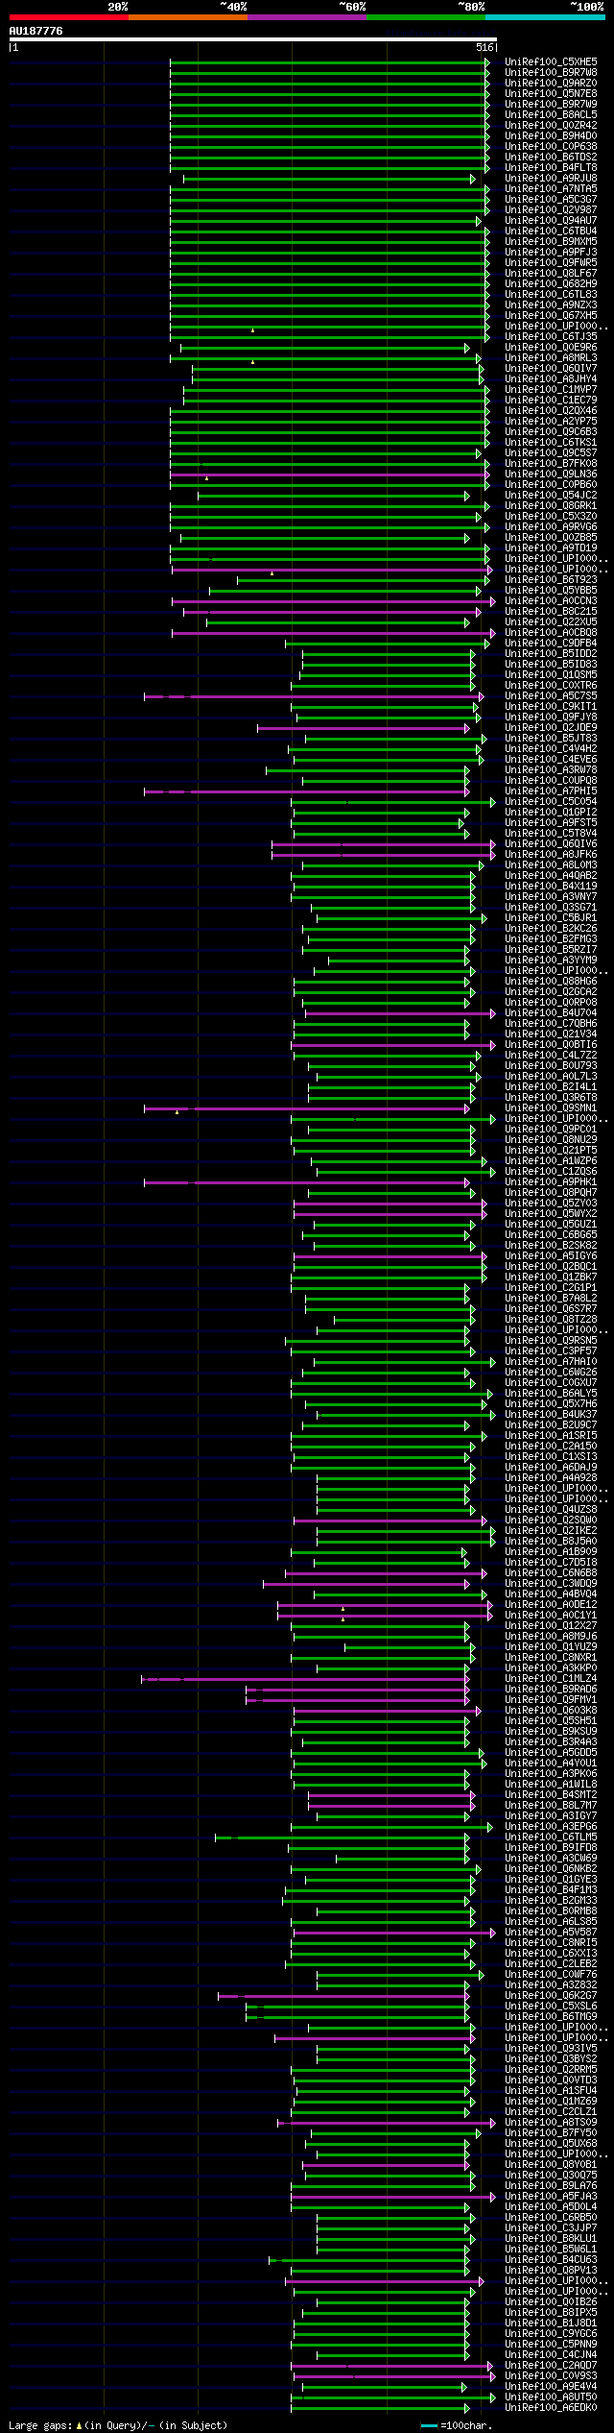
Task: Open hit UniRef100_Q9ARZ0
Action: tap(551, 83)
